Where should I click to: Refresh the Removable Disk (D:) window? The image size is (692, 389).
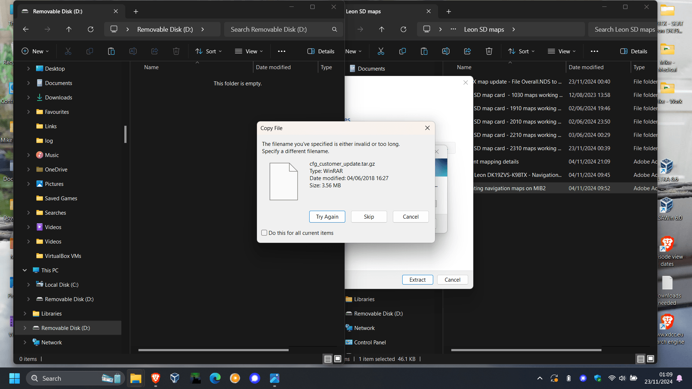[90, 29]
